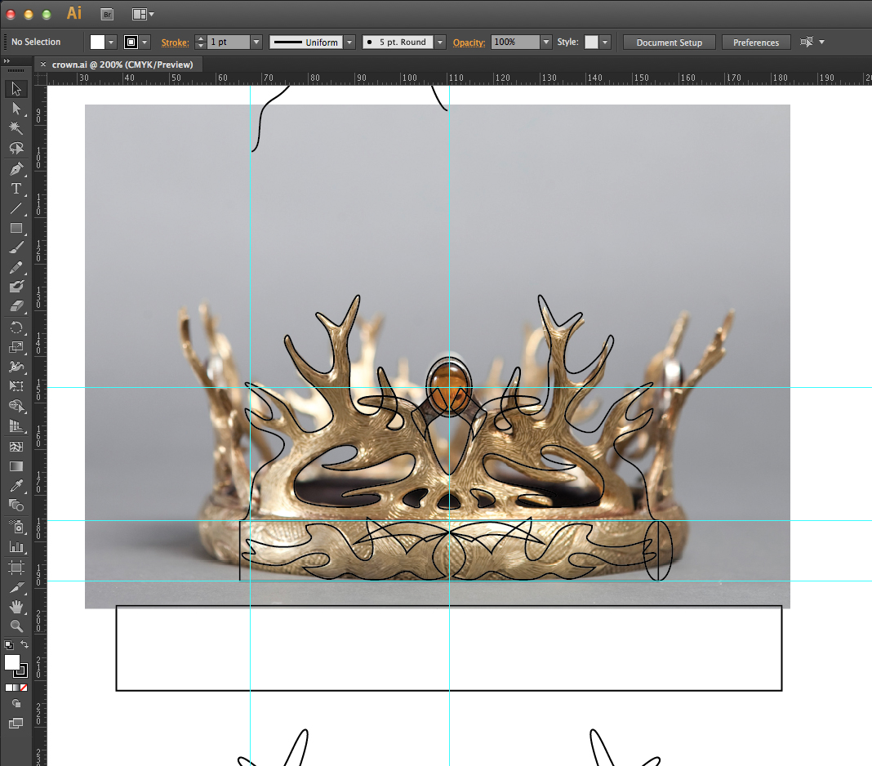This screenshot has width=872, height=766.
Task: Toggle the drawing mode button
Action: tap(16, 704)
